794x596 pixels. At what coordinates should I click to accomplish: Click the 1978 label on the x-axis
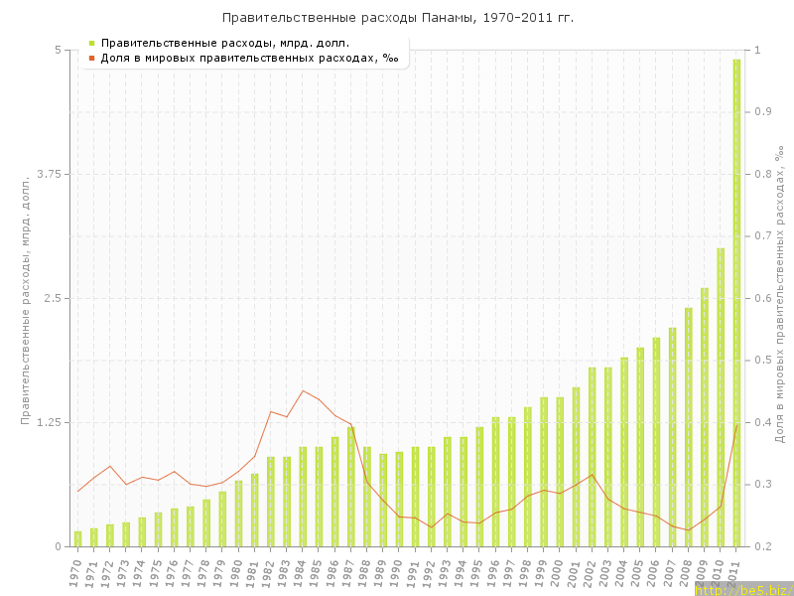point(203,571)
